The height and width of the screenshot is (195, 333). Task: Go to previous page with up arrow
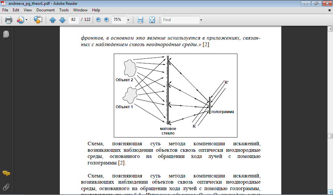[52, 20]
